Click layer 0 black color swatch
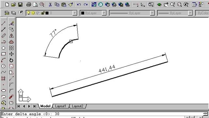The image size is (209, 118). (47, 13)
